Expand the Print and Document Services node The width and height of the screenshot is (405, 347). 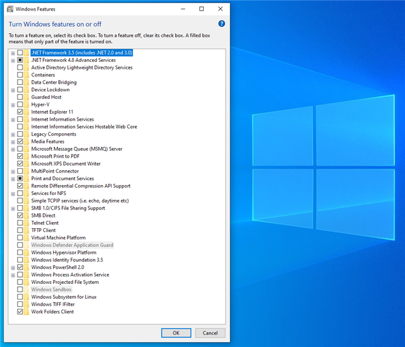13,178
